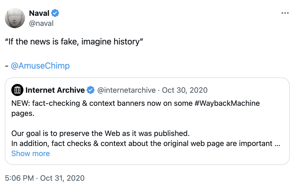
Task: Click the tweet timestamp 5:06 PM
Action: pyautogui.click(x=19, y=178)
